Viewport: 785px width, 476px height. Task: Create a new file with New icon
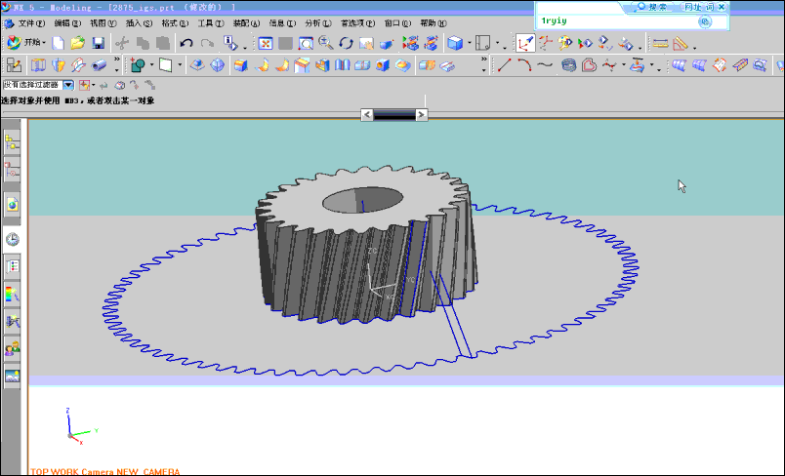point(58,44)
